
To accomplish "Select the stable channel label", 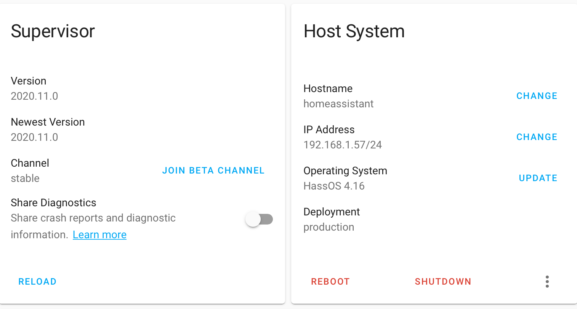I will (x=25, y=178).
